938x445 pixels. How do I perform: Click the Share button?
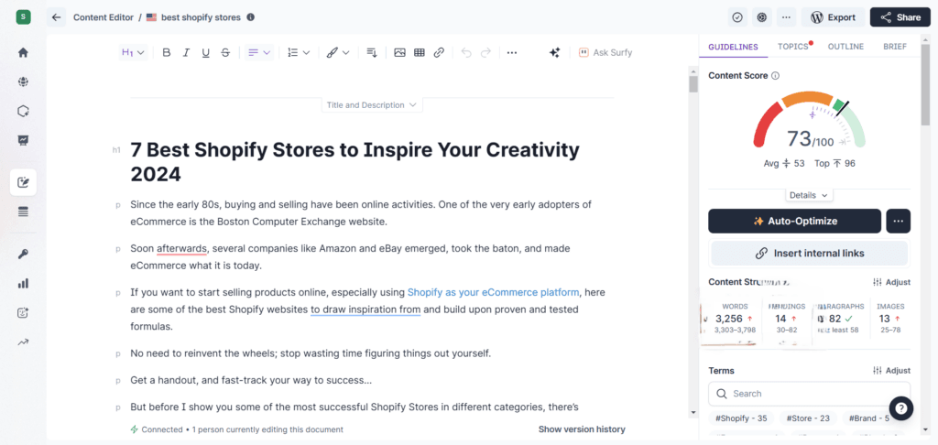(900, 17)
